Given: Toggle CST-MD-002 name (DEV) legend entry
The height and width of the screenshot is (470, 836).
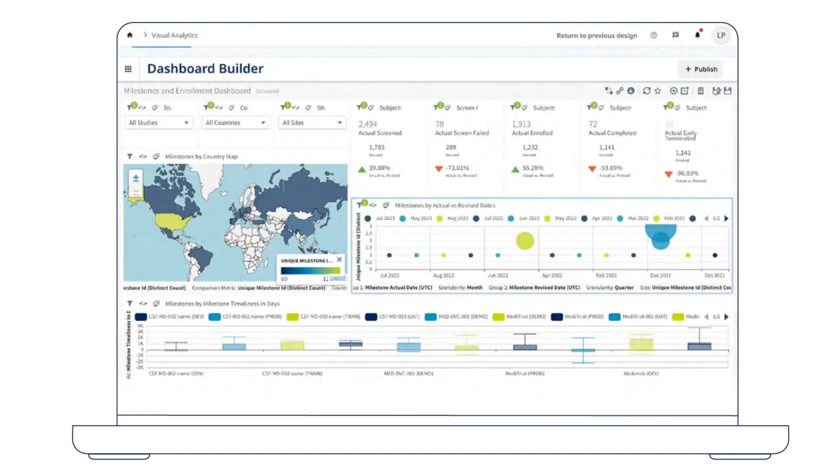Looking at the screenshot, I should point(170,317).
